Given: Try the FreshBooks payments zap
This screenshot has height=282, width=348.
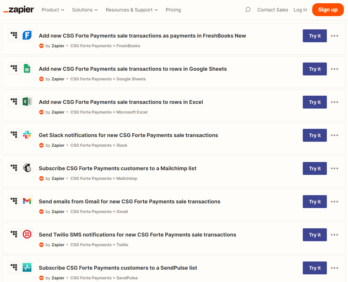Looking at the screenshot, I should pos(315,36).
